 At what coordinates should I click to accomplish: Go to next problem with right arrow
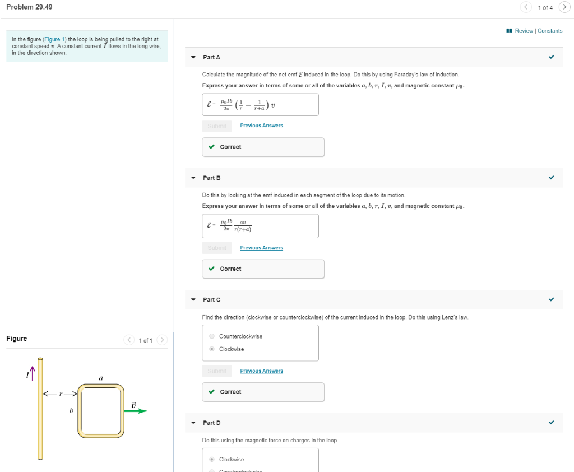tap(564, 8)
